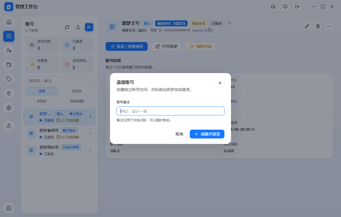This screenshot has width=341, height=217.
Task: Click the 386.2 value
Action: click(115, 151)
